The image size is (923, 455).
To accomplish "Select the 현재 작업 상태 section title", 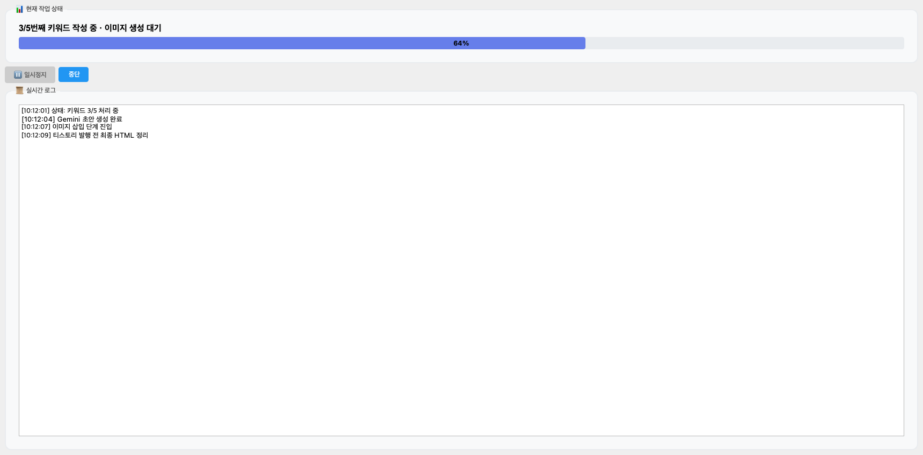I will 45,9.
